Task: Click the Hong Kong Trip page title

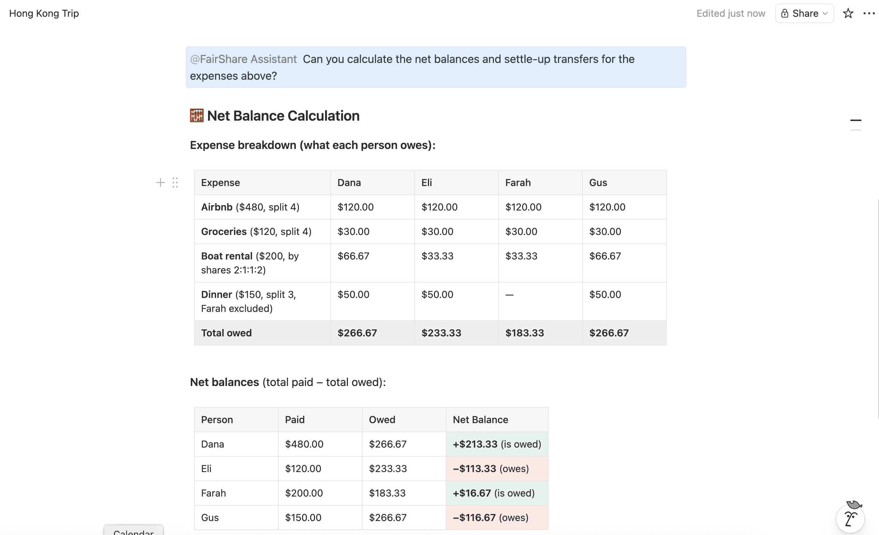Action: pyautogui.click(x=44, y=14)
